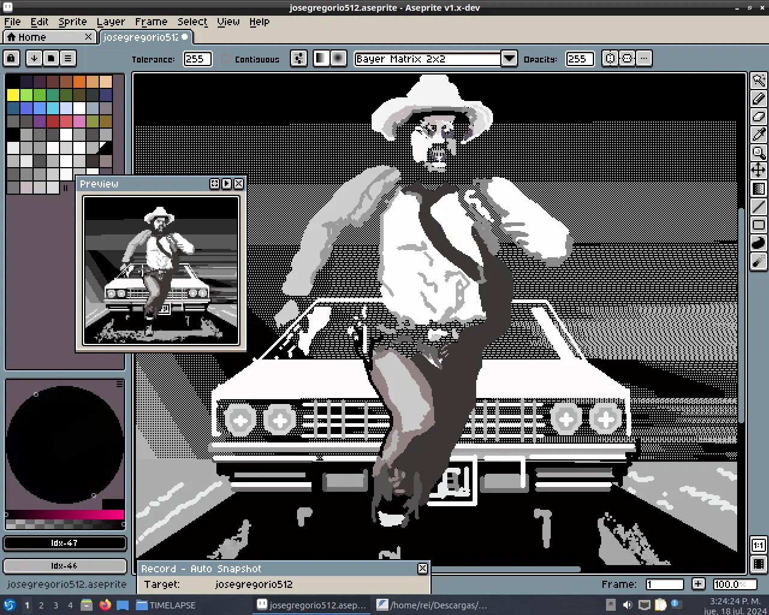
Task: Select the Blur tool
Action: (x=759, y=261)
